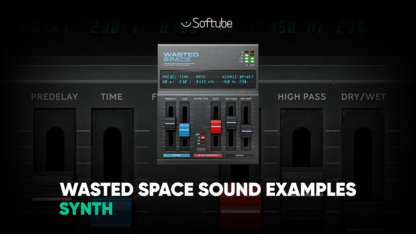Click the IN level meter
416x234 pixels.
(x=247, y=57)
